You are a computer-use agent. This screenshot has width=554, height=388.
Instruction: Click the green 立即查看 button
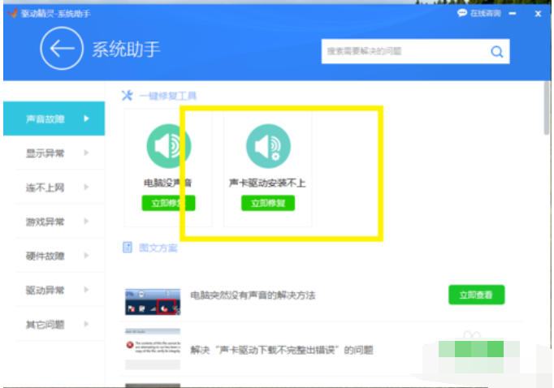(x=476, y=295)
